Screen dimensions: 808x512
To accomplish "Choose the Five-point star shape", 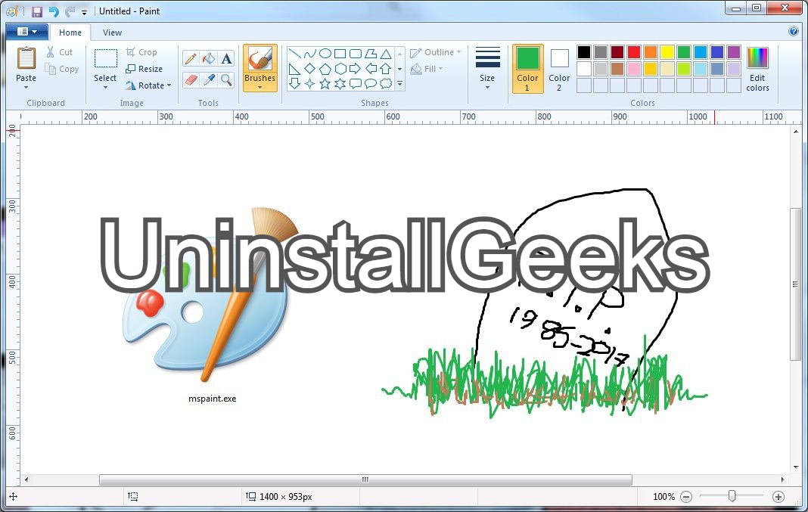I will [325, 83].
